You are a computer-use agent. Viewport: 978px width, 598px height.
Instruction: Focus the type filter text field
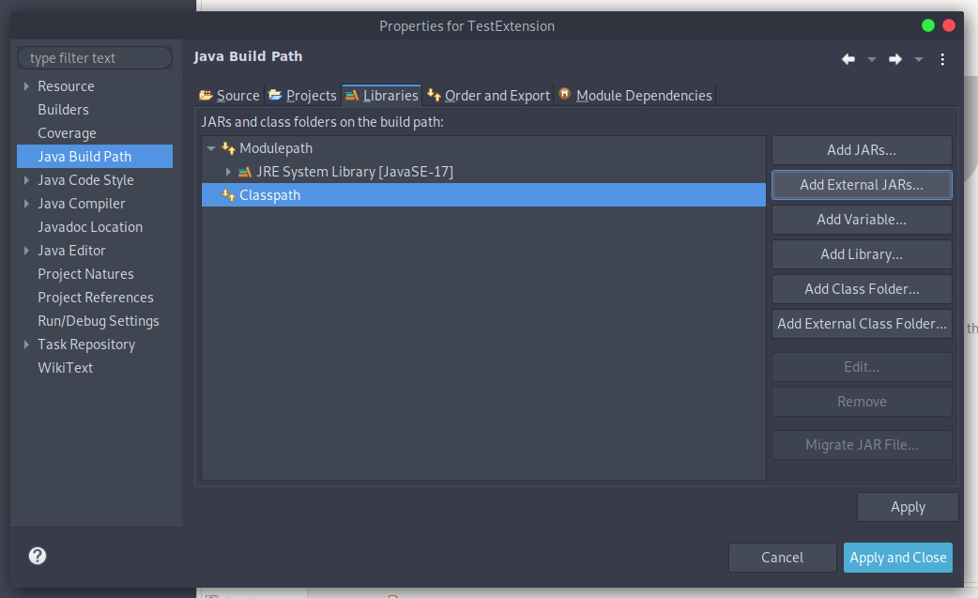[x=94, y=58]
